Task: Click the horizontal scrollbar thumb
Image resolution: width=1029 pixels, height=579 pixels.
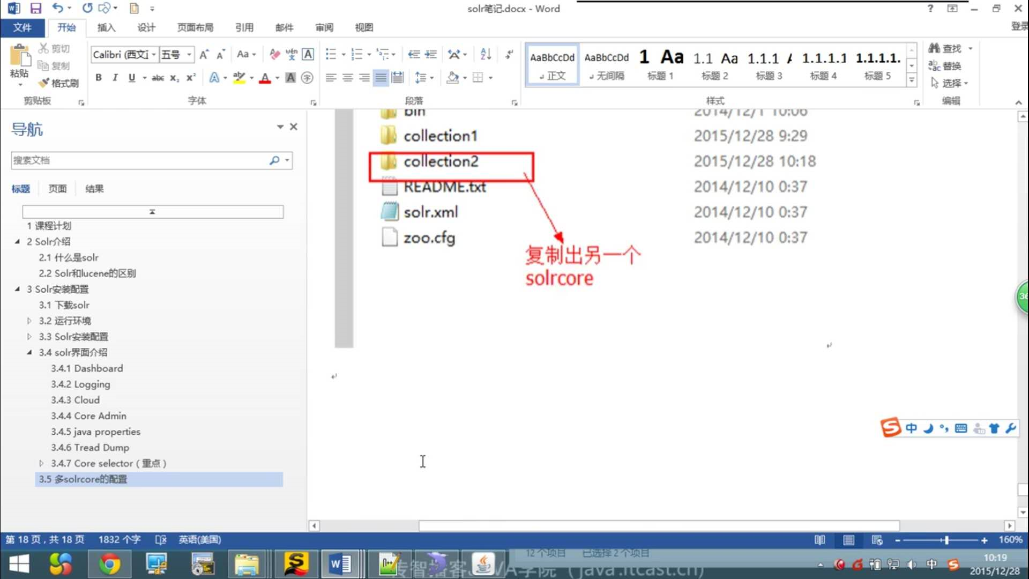Action: (659, 526)
